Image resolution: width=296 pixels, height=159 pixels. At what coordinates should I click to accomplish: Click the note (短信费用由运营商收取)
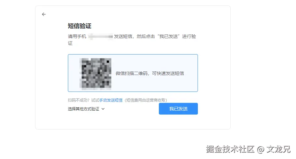click(x=146, y=100)
